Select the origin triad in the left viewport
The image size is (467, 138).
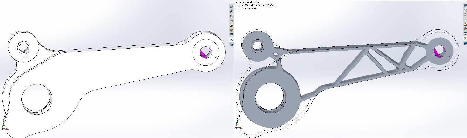(x=3, y=127)
